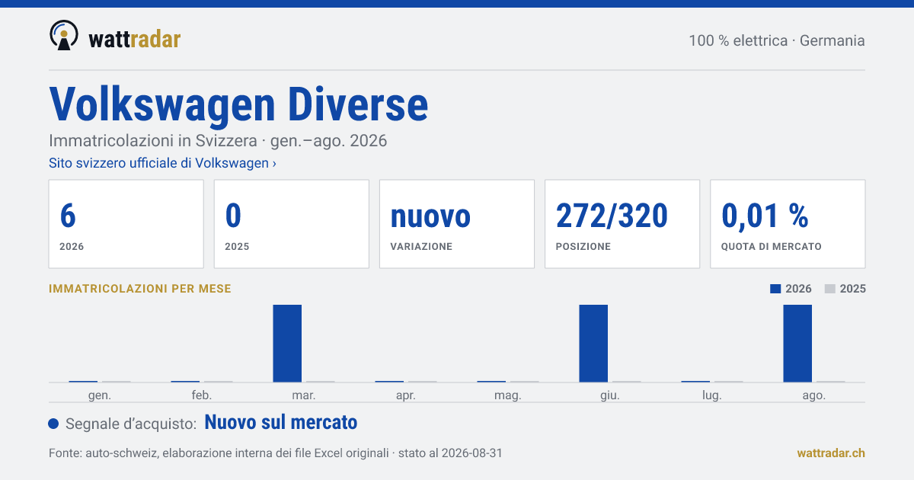Click the gen. month label
The height and width of the screenshot is (480, 914).
pos(100,395)
